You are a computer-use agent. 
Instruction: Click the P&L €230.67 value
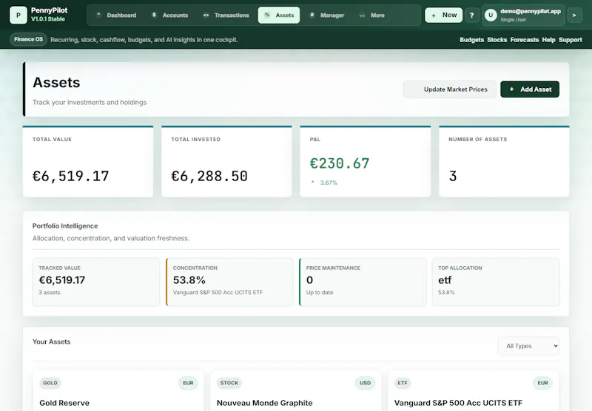click(340, 163)
